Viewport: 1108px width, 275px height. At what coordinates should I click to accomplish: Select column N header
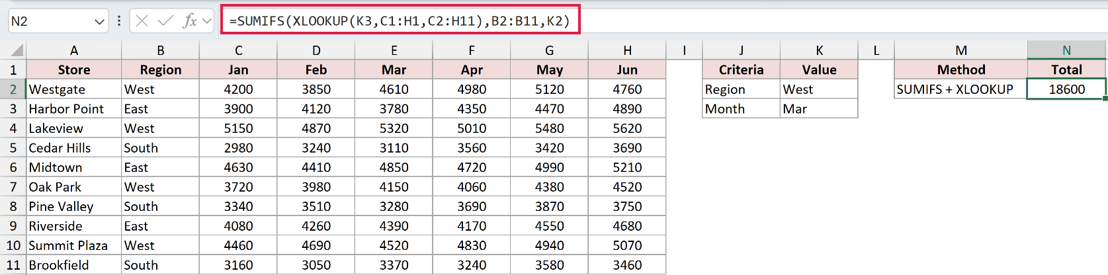pyautogui.click(x=1066, y=50)
